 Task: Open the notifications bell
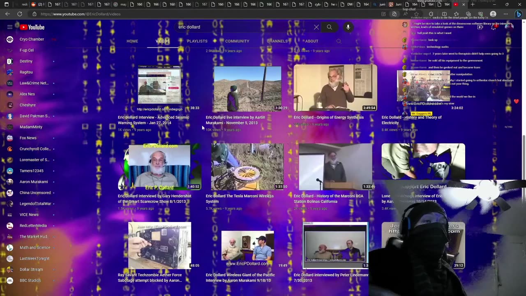pyautogui.click(x=494, y=27)
